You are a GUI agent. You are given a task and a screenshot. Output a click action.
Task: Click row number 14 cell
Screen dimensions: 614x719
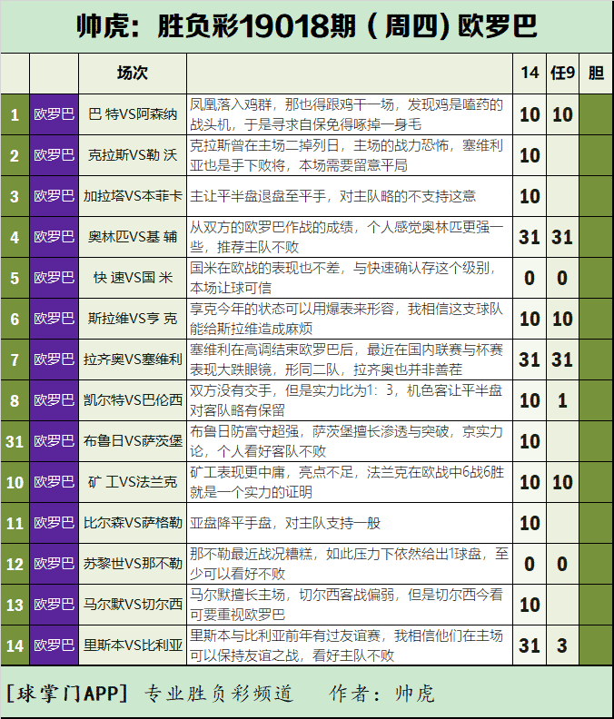tap(15, 645)
